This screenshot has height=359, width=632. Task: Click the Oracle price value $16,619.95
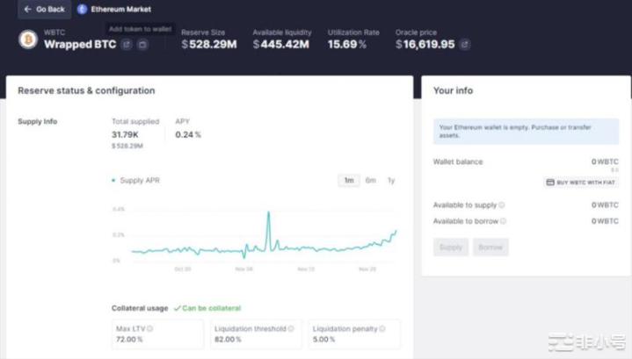click(425, 44)
